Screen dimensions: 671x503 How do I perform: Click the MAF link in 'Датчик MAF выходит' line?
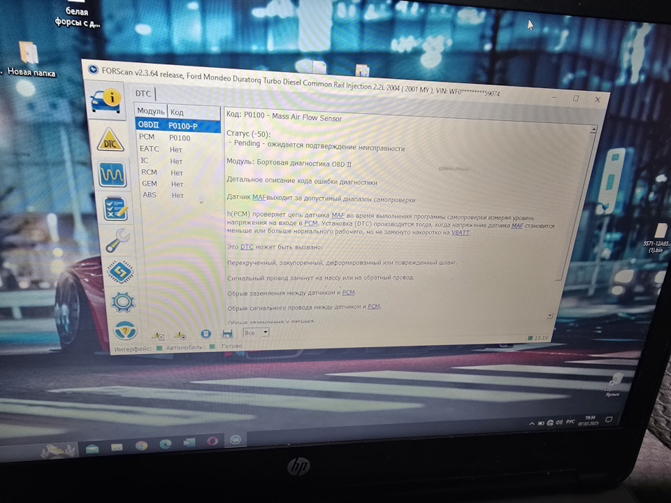point(259,197)
